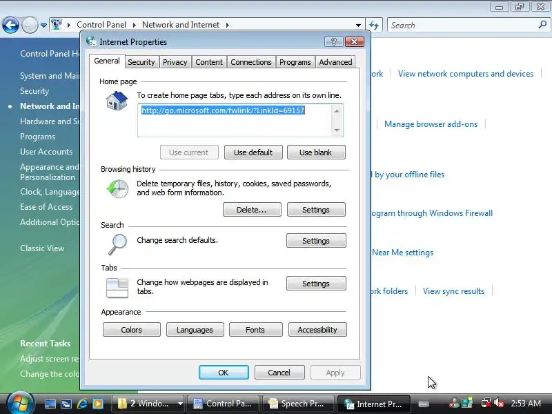This screenshot has height=414, width=552.
Task: Click the Internet Properties taskbar button
Action: 374,404
